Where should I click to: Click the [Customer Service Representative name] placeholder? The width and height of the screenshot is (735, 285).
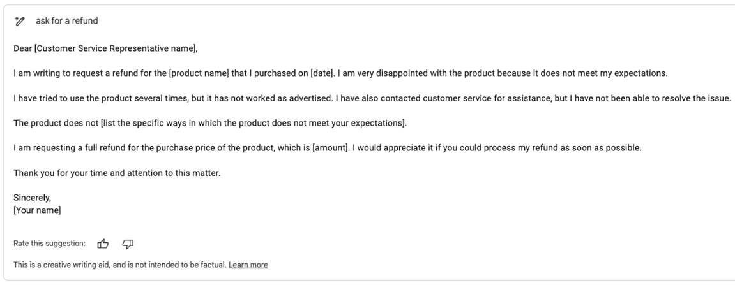tap(115, 48)
